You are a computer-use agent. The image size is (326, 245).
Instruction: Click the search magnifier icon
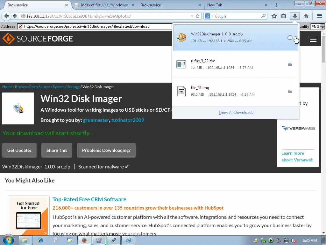(x=263, y=16)
